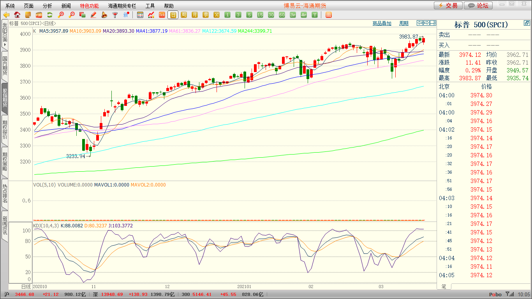Open the 系统 menu
Viewport: 532px width, 299px height.
coord(10,6)
